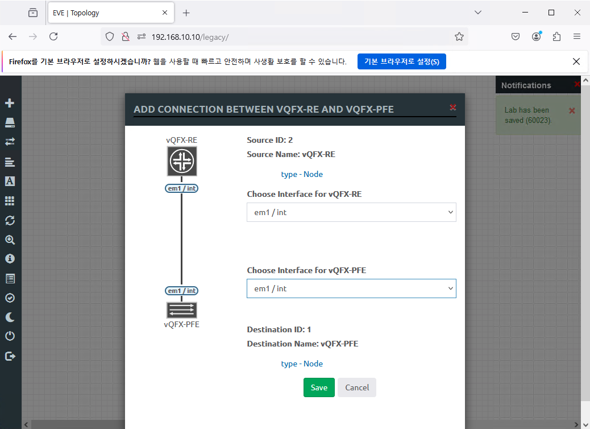Go back in browser history
590x429 pixels.
[13, 36]
